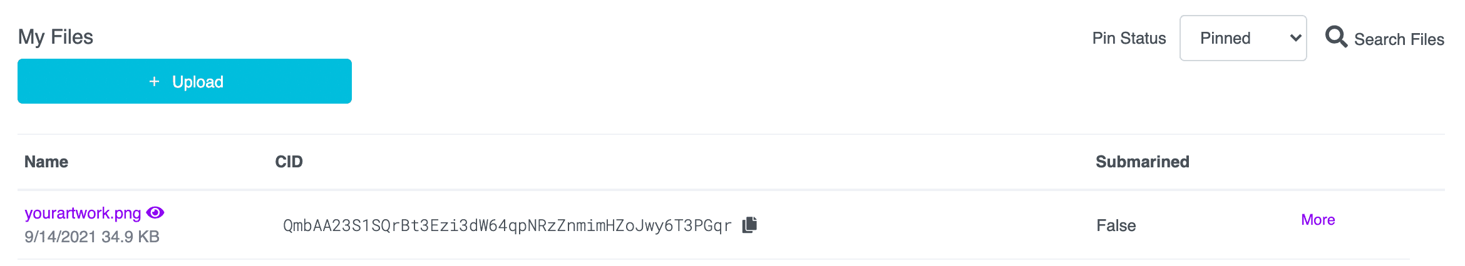Select the Submarined column header
This screenshot has height=266, width=1465.
click(x=1142, y=162)
